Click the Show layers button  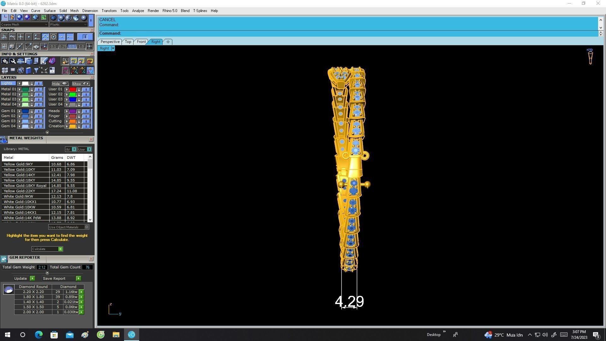pyautogui.click(x=81, y=84)
